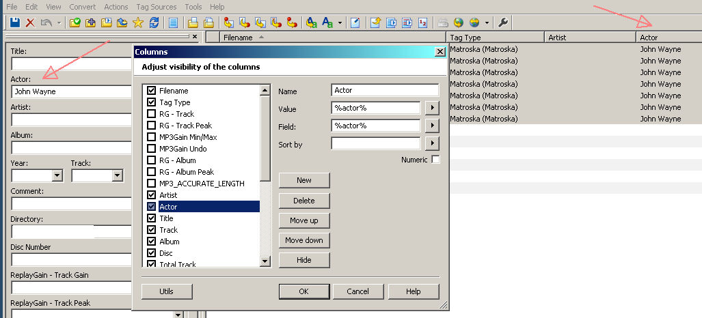Image resolution: width=702 pixels, height=318 pixels.
Task: Click the Tag paste toolbar icon
Action: pos(208,23)
